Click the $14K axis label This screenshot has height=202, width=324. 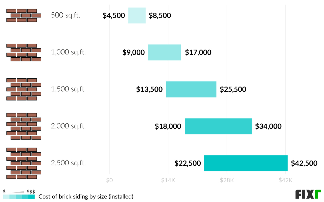point(168,180)
